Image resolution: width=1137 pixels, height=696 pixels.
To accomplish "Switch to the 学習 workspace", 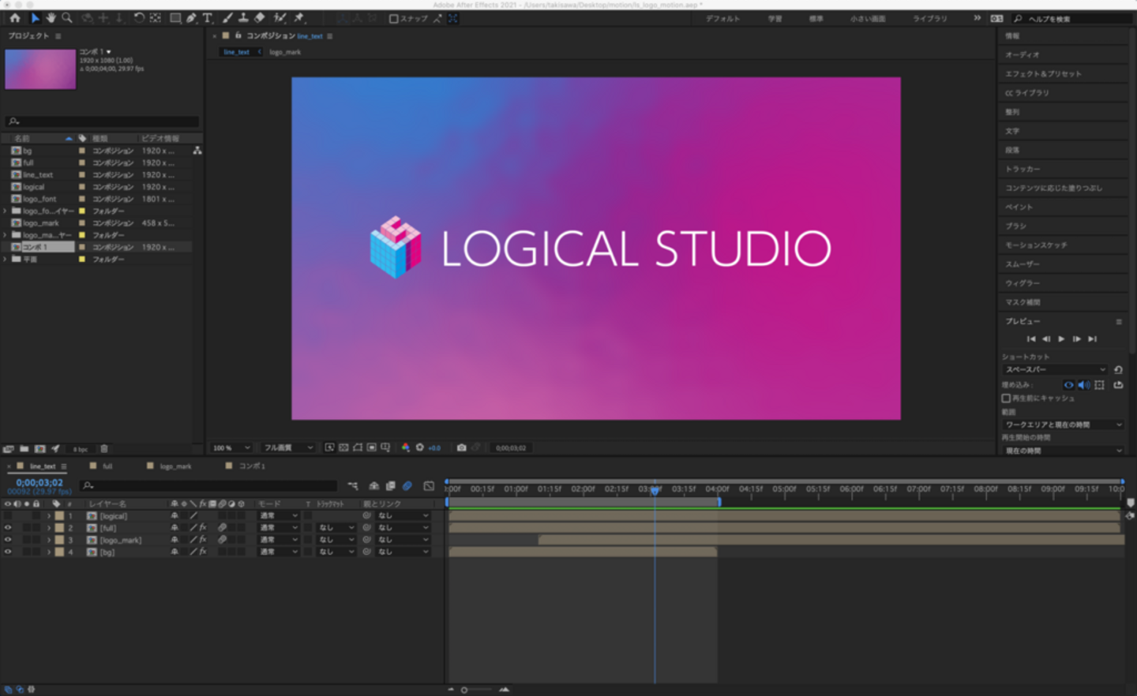I will 775,18.
